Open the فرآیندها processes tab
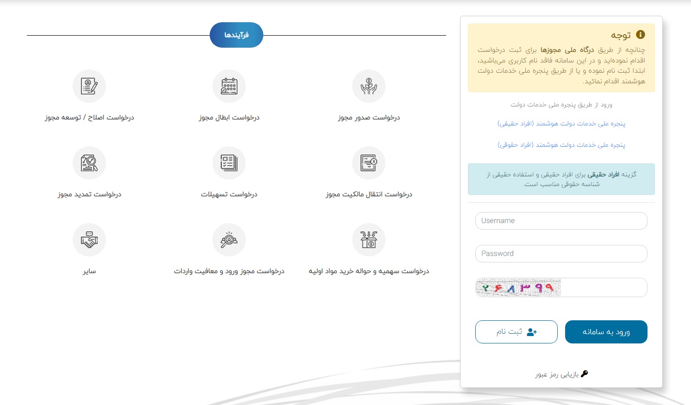The image size is (691, 405). point(237,35)
